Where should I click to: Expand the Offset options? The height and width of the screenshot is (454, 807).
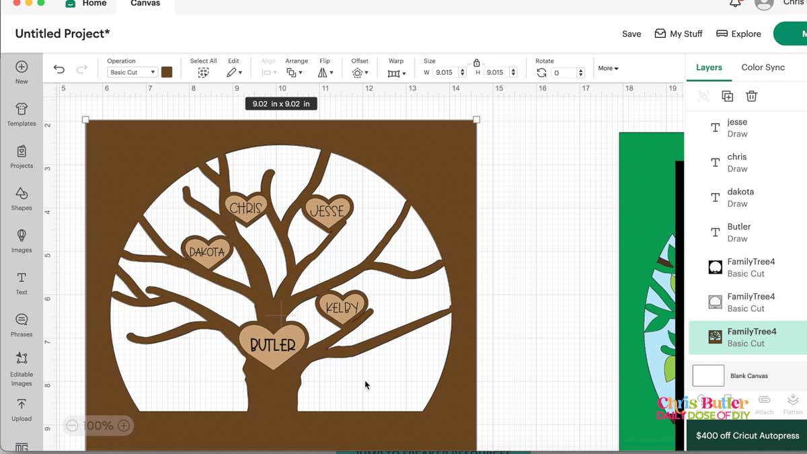(x=360, y=73)
